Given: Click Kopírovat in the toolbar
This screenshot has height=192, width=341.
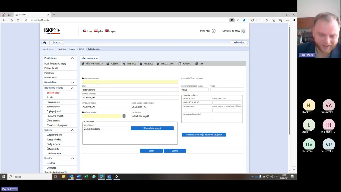Looking at the screenshot, I should (x=185, y=64).
